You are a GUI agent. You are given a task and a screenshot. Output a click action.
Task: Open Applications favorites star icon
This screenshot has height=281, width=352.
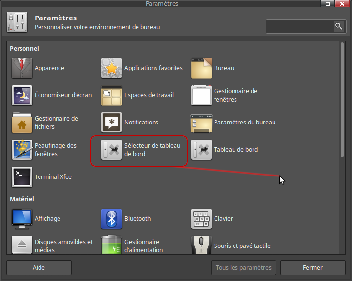tap(112, 68)
